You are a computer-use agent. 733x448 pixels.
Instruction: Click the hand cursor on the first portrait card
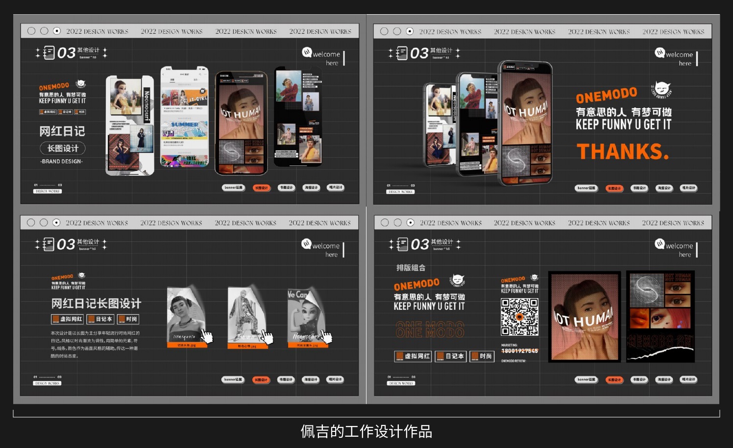click(207, 336)
